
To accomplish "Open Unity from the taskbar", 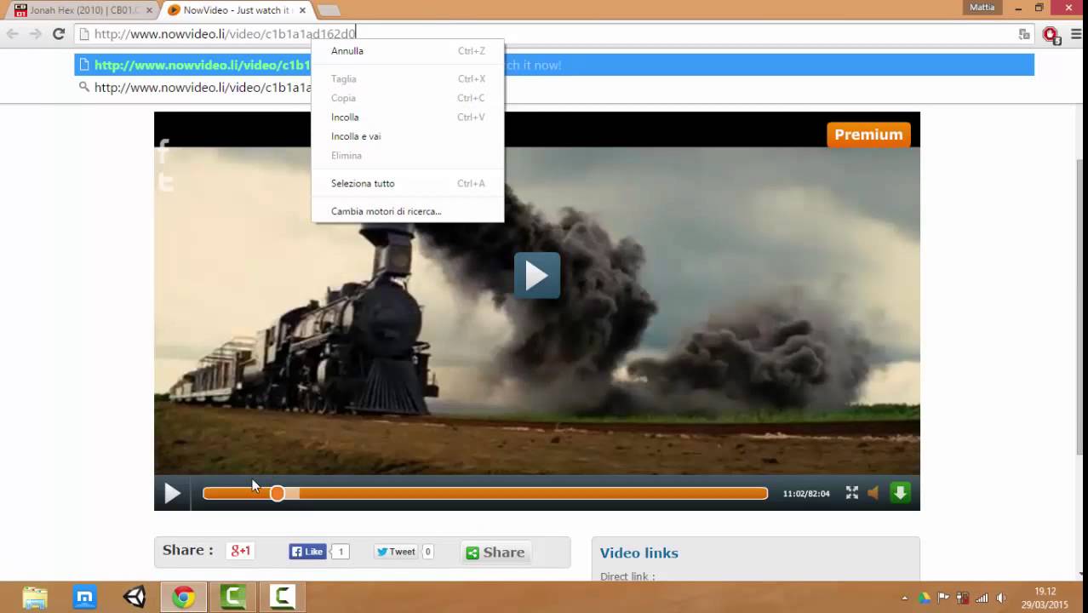I will click(x=134, y=597).
